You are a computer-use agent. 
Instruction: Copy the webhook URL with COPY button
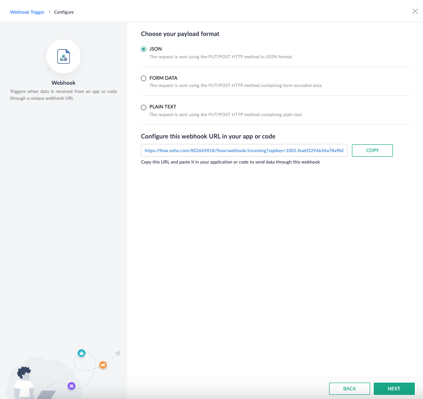point(372,150)
